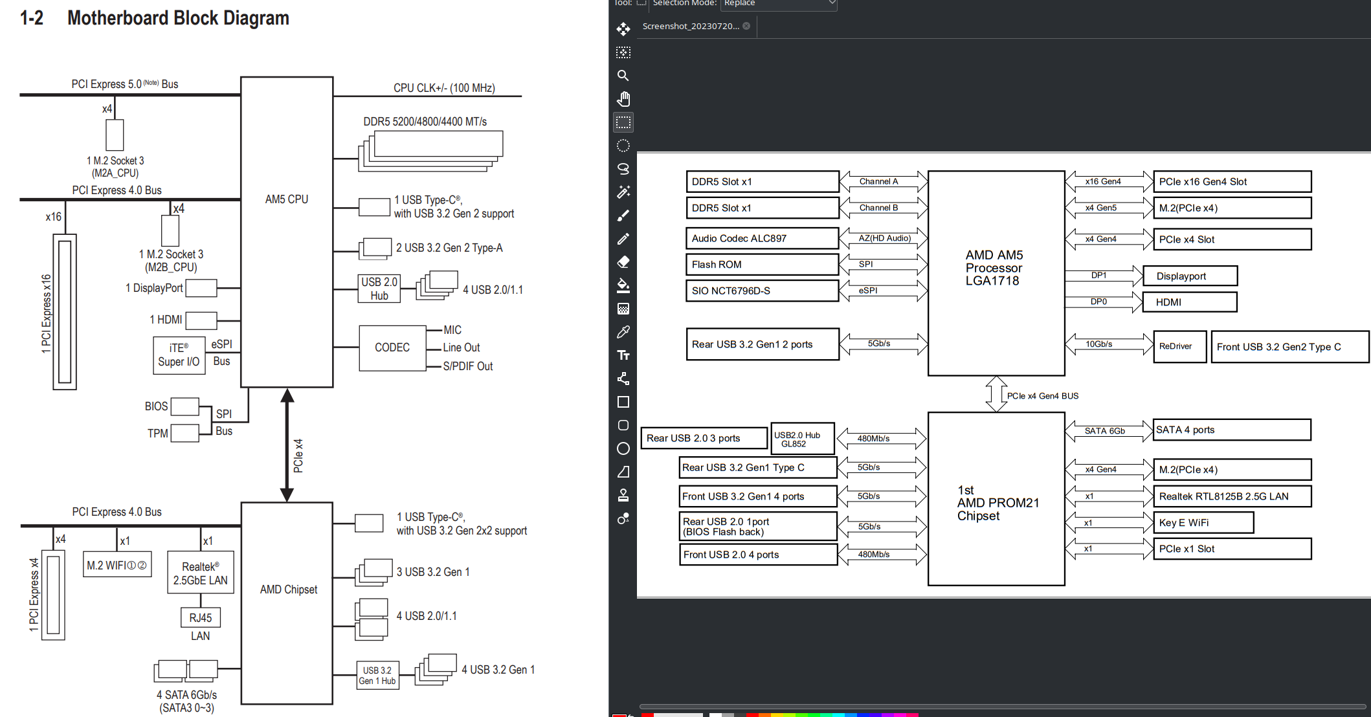Click the 'Rear USB 2.0 3 ports' box
Screen dimensions: 1371x717
coord(704,438)
